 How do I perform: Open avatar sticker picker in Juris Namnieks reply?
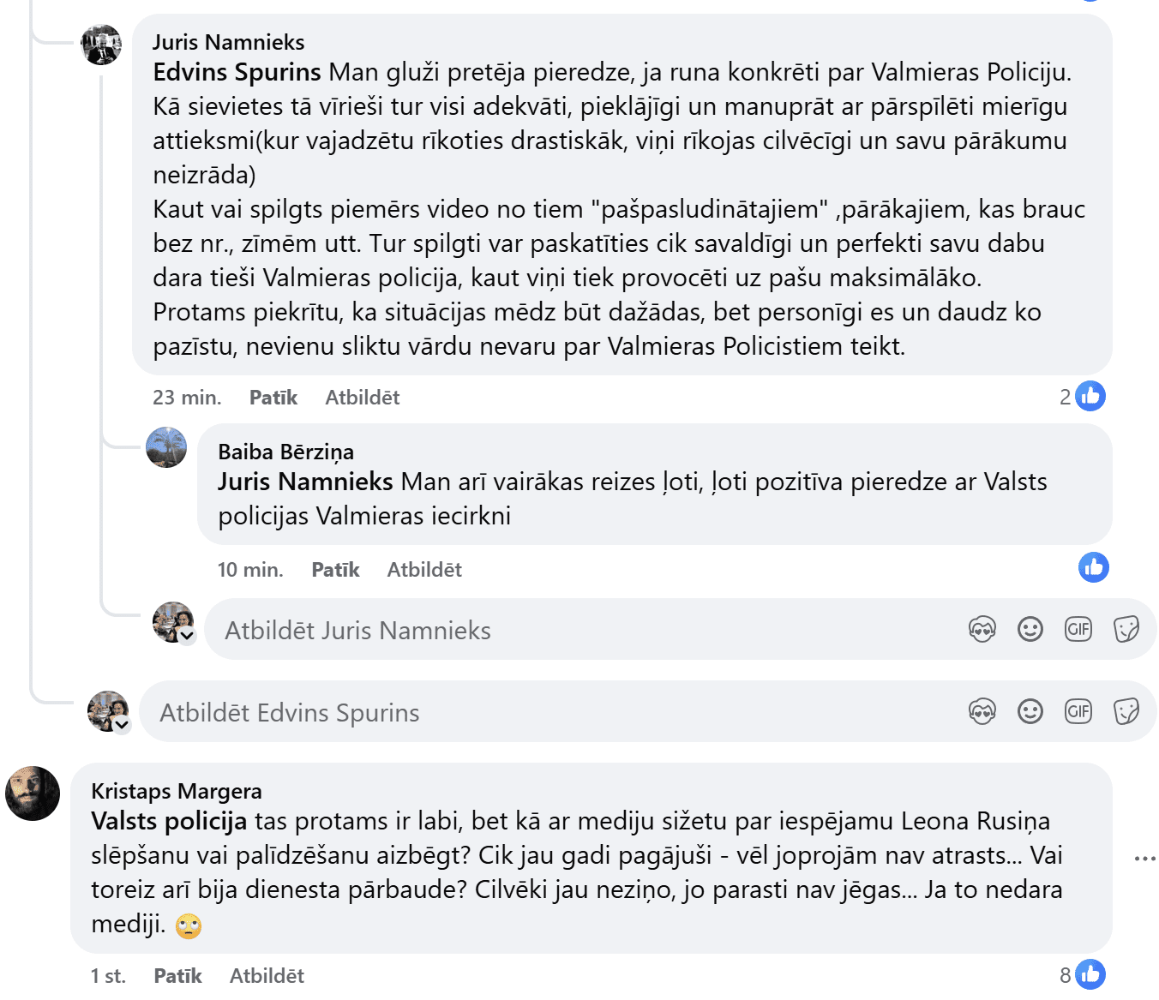(982, 630)
